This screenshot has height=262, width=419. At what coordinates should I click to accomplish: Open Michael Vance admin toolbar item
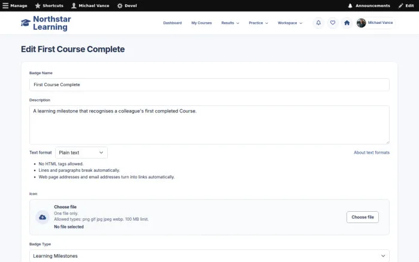point(90,5)
